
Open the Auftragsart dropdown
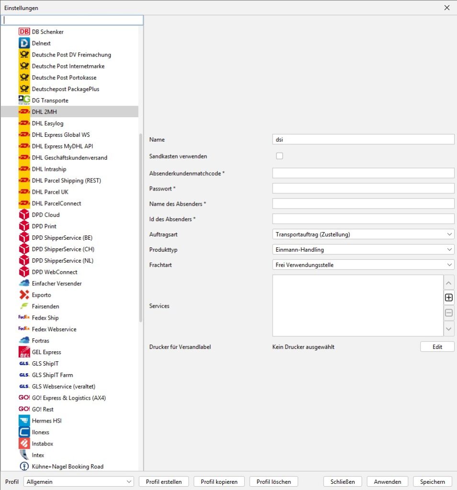pyautogui.click(x=363, y=234)
